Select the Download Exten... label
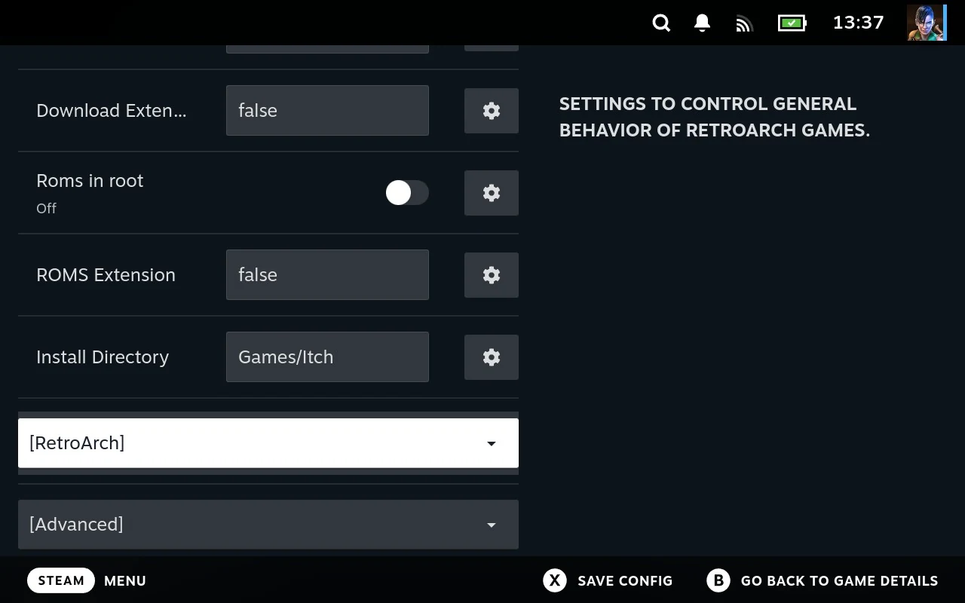Screen dimensions: 965x603 [x=112, y=111]
